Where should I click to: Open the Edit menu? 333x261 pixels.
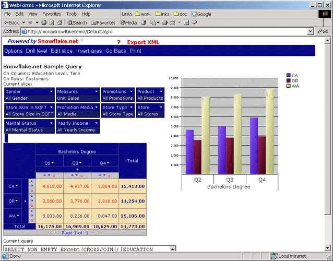pyautogui.click(x=19, y=14)
